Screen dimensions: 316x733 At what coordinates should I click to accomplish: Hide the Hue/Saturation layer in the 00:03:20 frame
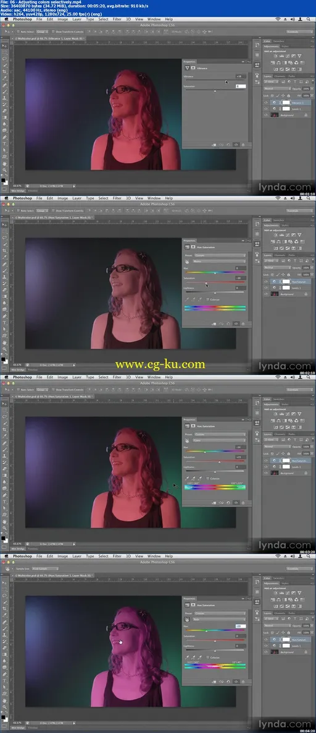click(266, 461)
